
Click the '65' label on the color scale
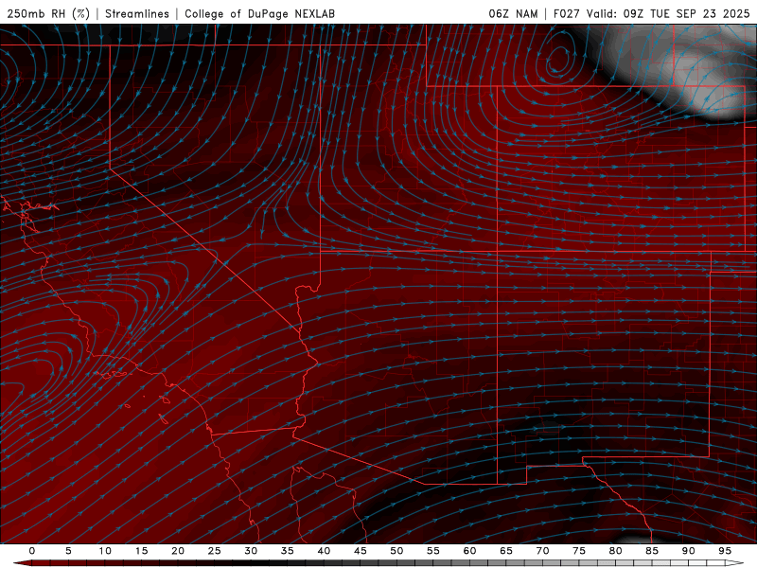coord(506,551)
